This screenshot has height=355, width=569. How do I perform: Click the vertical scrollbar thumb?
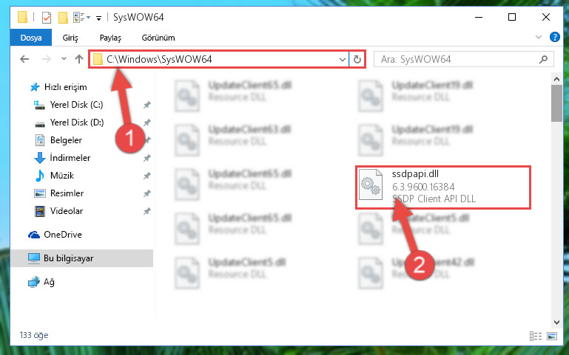556,103
